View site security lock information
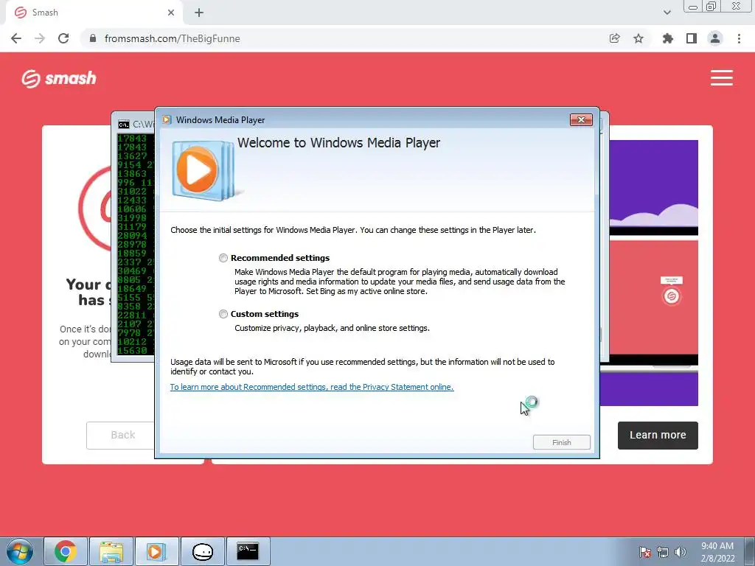Viewport: 755px width, 566px height. tap(93, 38)
